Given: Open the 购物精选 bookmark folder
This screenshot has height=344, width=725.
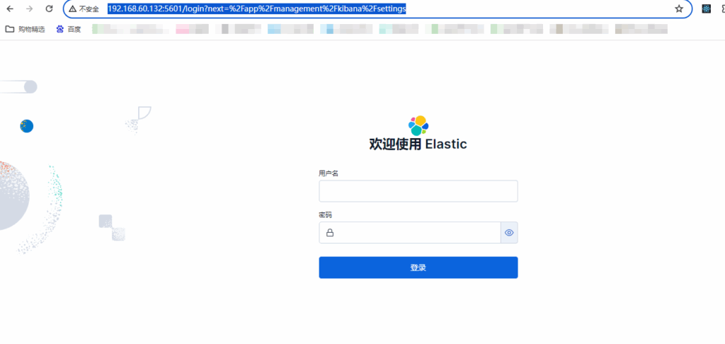Looking at the screenshot, I should tap(25, 29).
